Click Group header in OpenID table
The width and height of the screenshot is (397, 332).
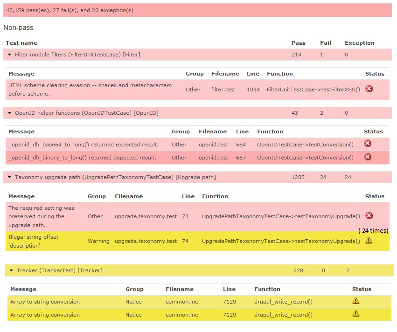[x=181, y=131]
